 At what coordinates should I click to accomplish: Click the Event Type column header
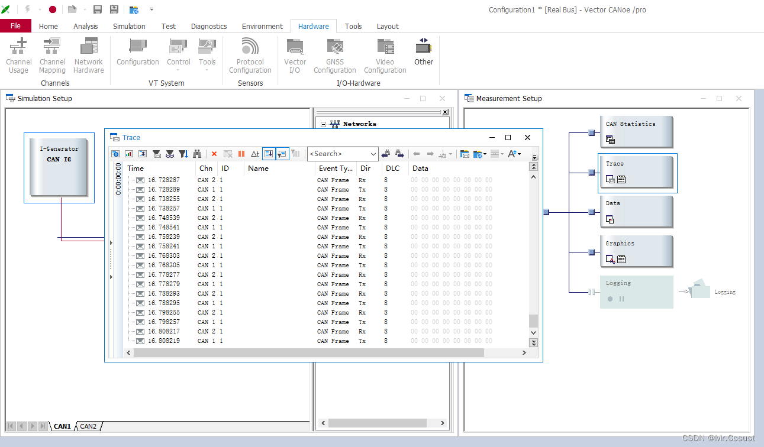pos(336,169)
